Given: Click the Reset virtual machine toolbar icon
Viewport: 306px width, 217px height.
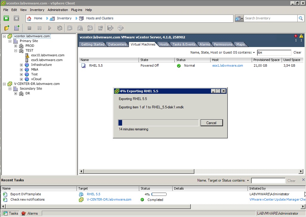Looking at the screenshot, I should (x=60, y=28).
